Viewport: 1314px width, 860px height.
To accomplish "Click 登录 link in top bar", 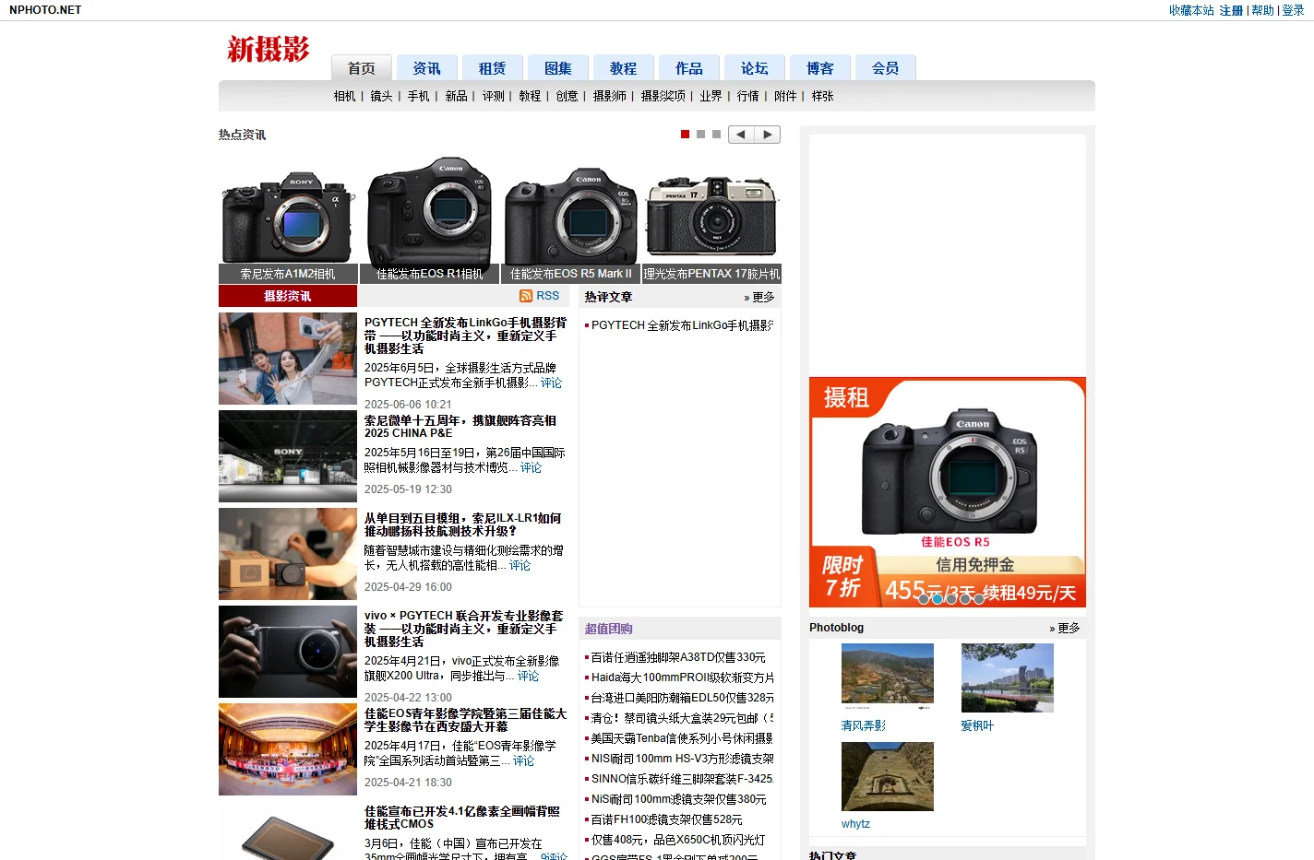I will click(x=1293, y=10).
